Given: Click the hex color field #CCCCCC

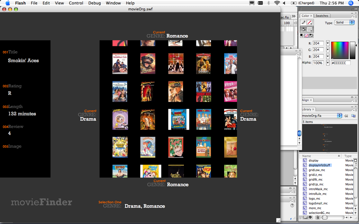Looking at the screenshot, I should (x=341, y=63).
